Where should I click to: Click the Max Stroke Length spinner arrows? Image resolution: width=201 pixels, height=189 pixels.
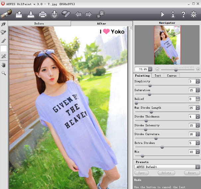[x=198, y=108]
